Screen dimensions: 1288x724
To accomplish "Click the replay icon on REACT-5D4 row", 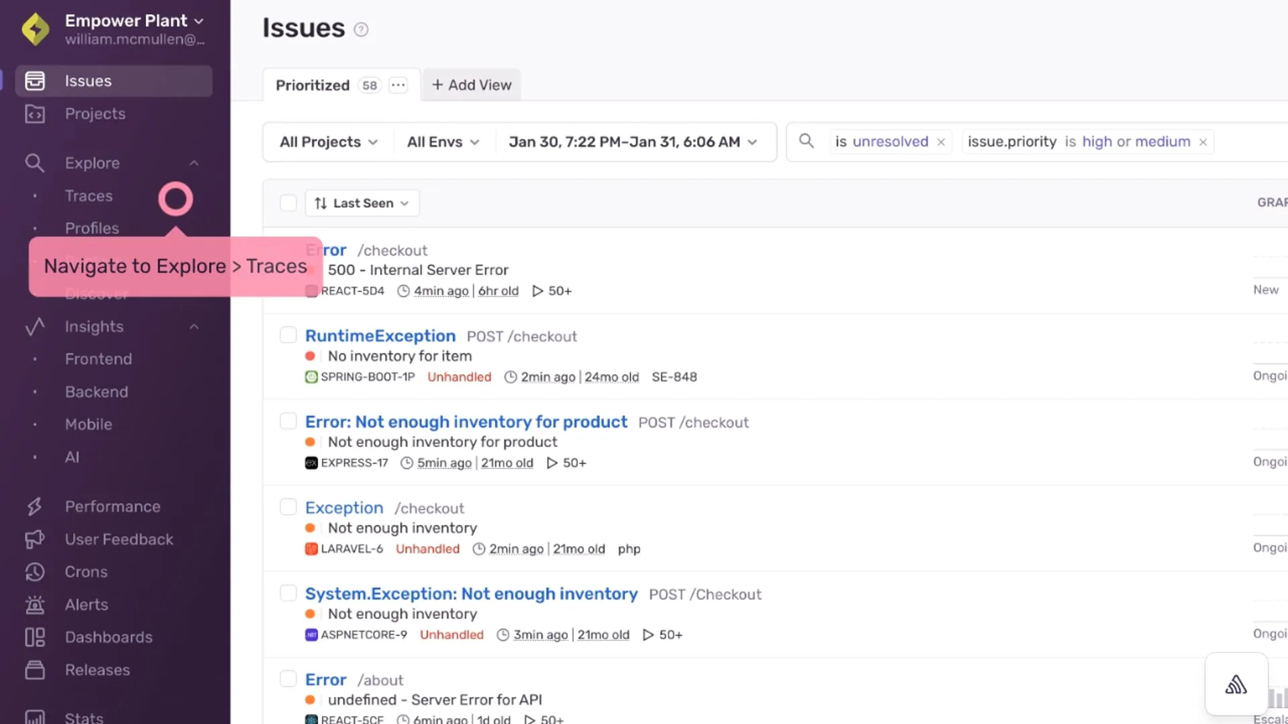I will click(537, 291).
